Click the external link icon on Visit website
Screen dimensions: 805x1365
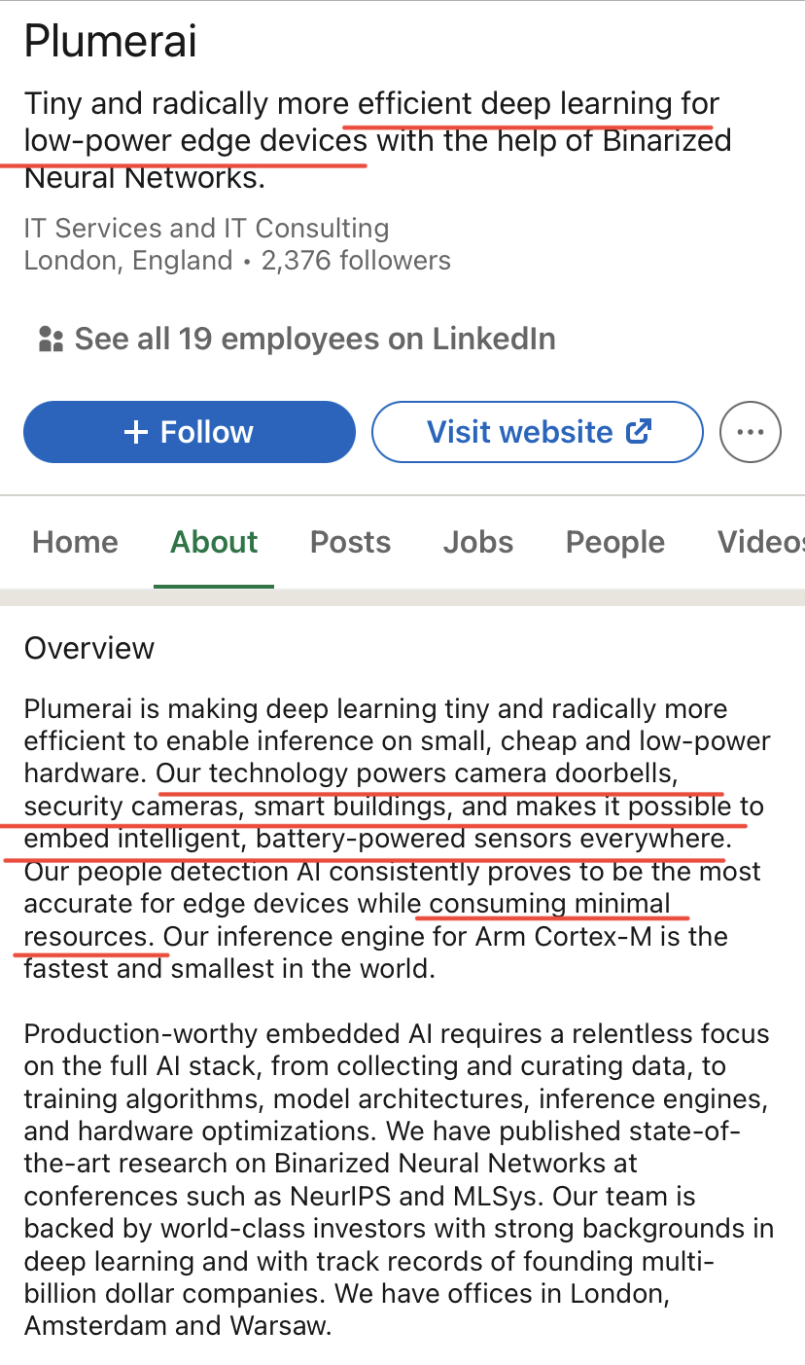(x=639, y=431)
